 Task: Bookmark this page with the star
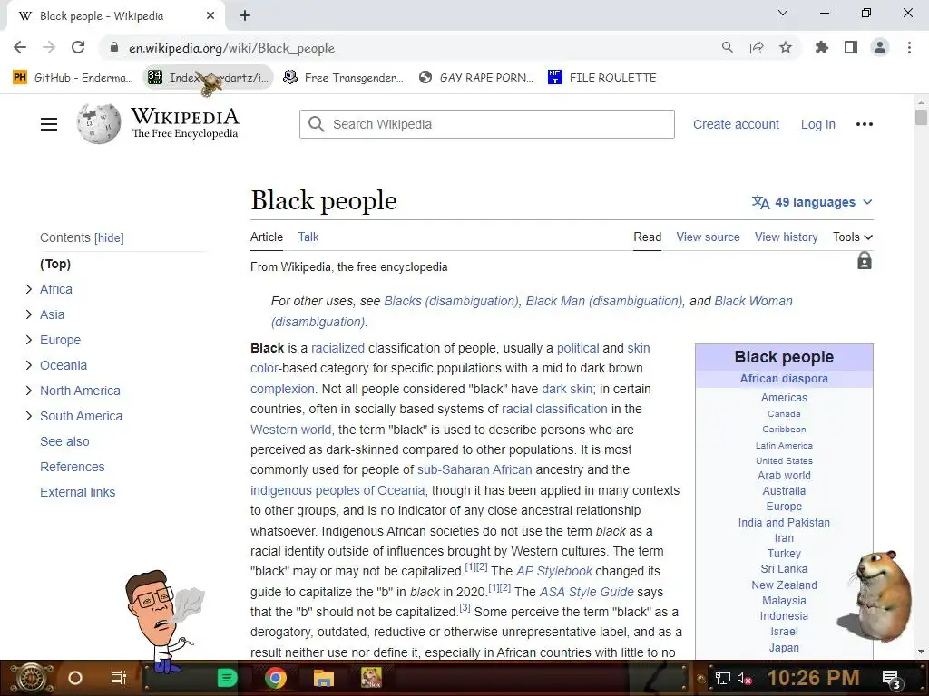click(785, 47)
